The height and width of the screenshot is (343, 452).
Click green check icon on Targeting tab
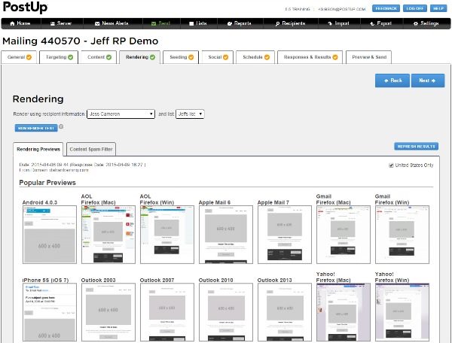coord(70,57)
